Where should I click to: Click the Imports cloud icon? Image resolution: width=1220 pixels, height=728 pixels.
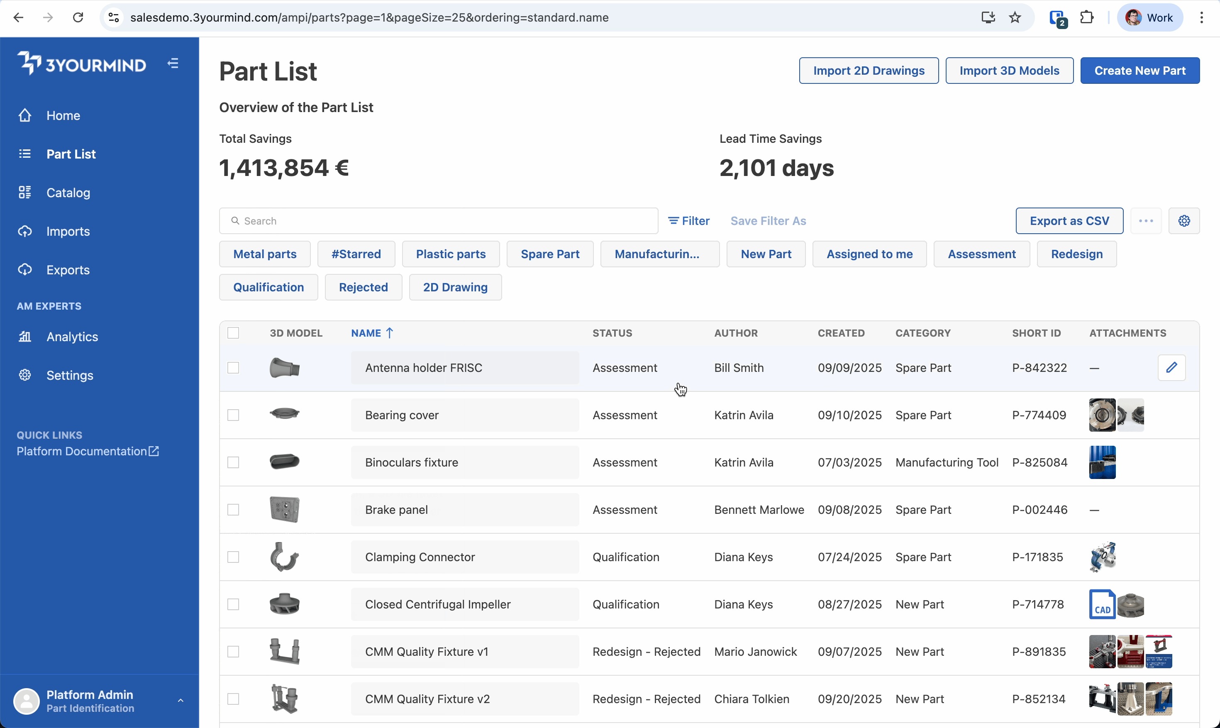pos(25,231)
